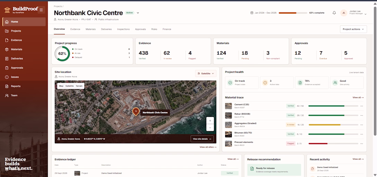
Task: Open Deliveries in the sidebar
Action: point(24,58)
